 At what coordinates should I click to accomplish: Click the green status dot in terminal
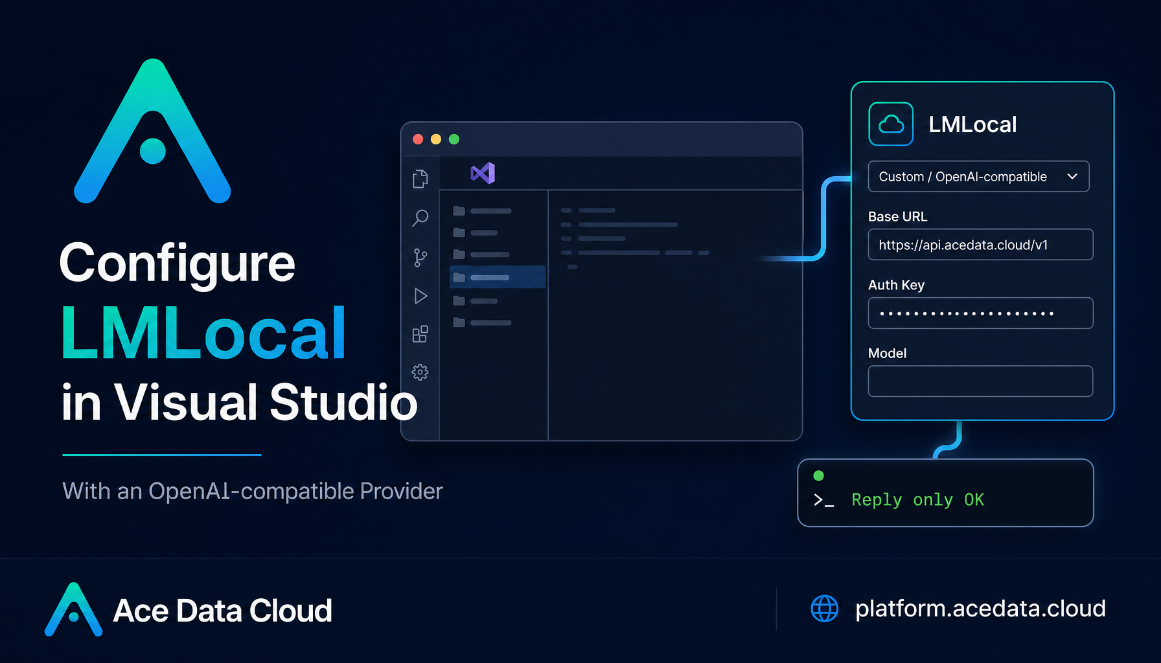[x=818, y=476]
